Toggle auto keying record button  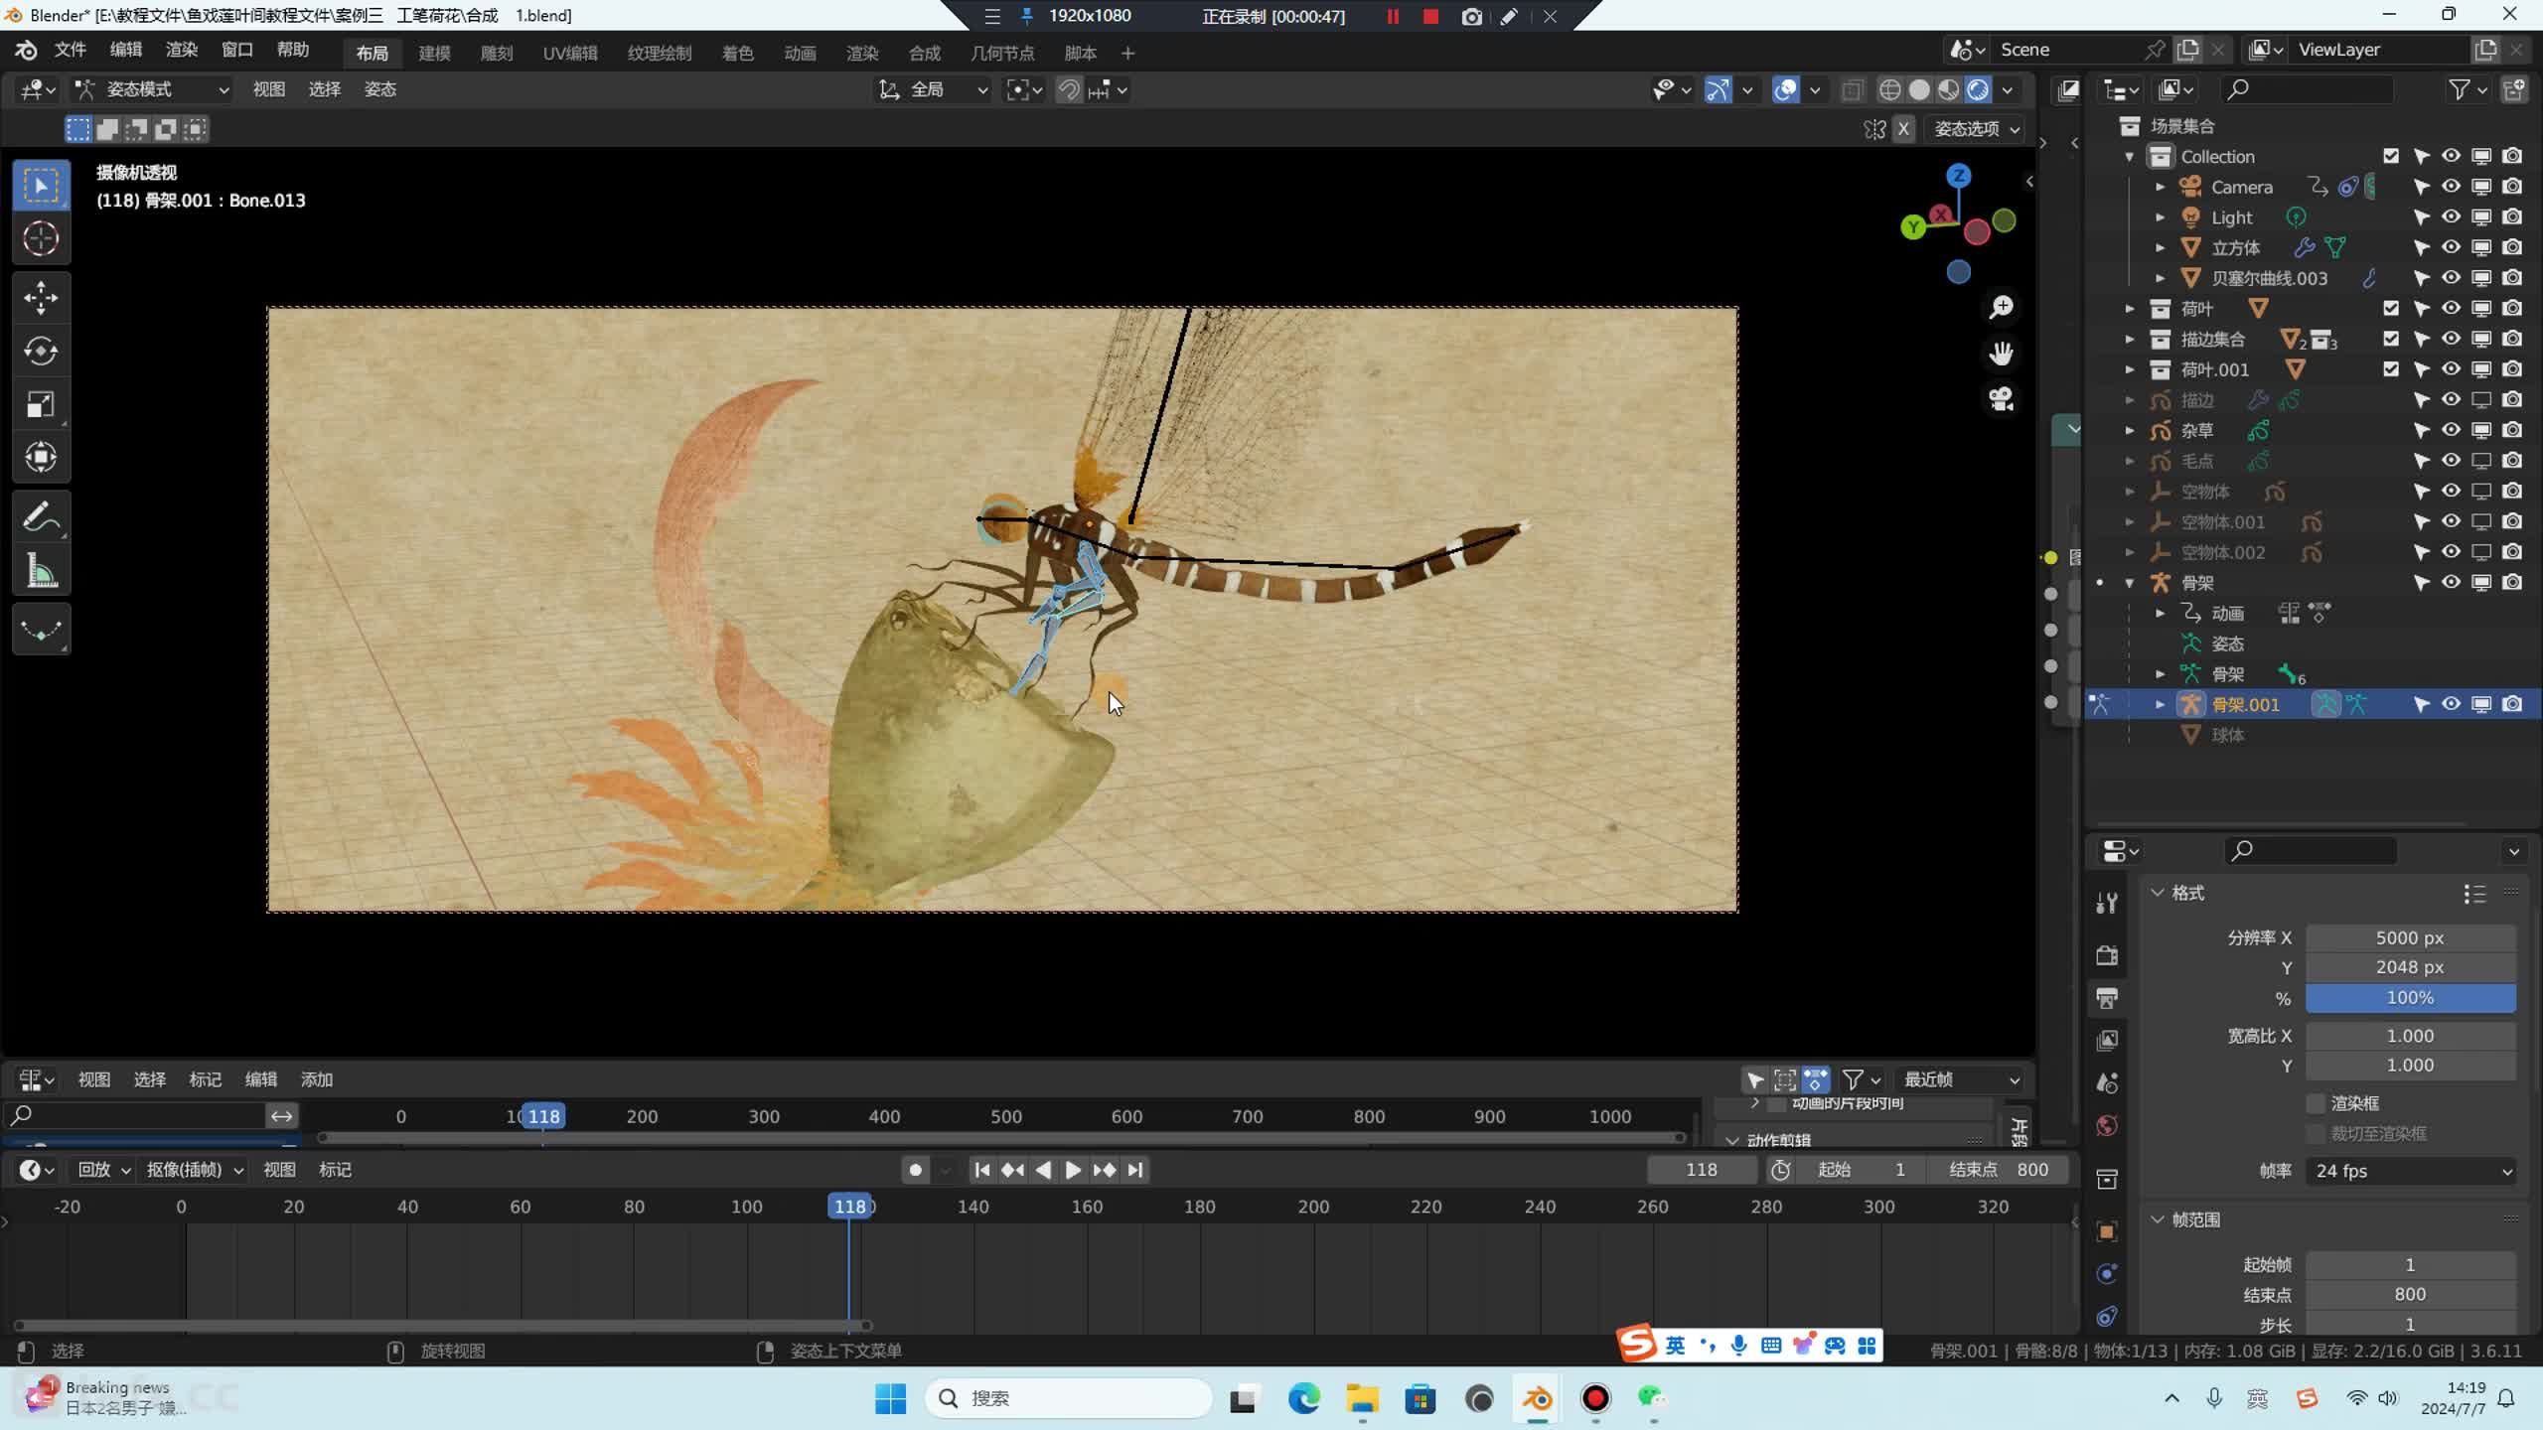915,1170
